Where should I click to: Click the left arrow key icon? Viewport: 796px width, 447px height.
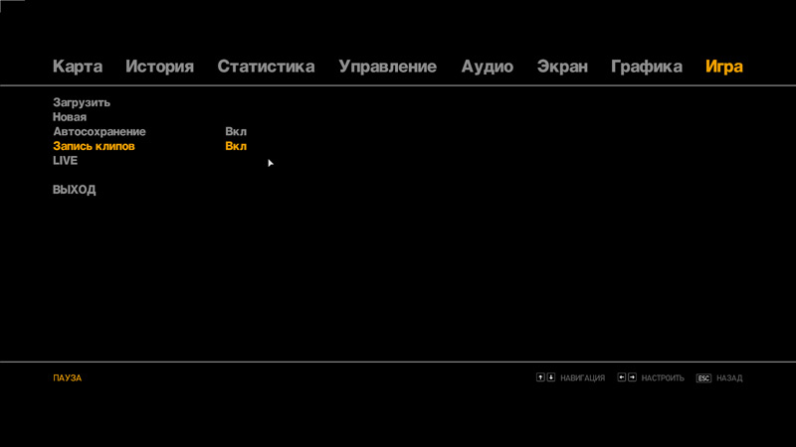(622, 377)
